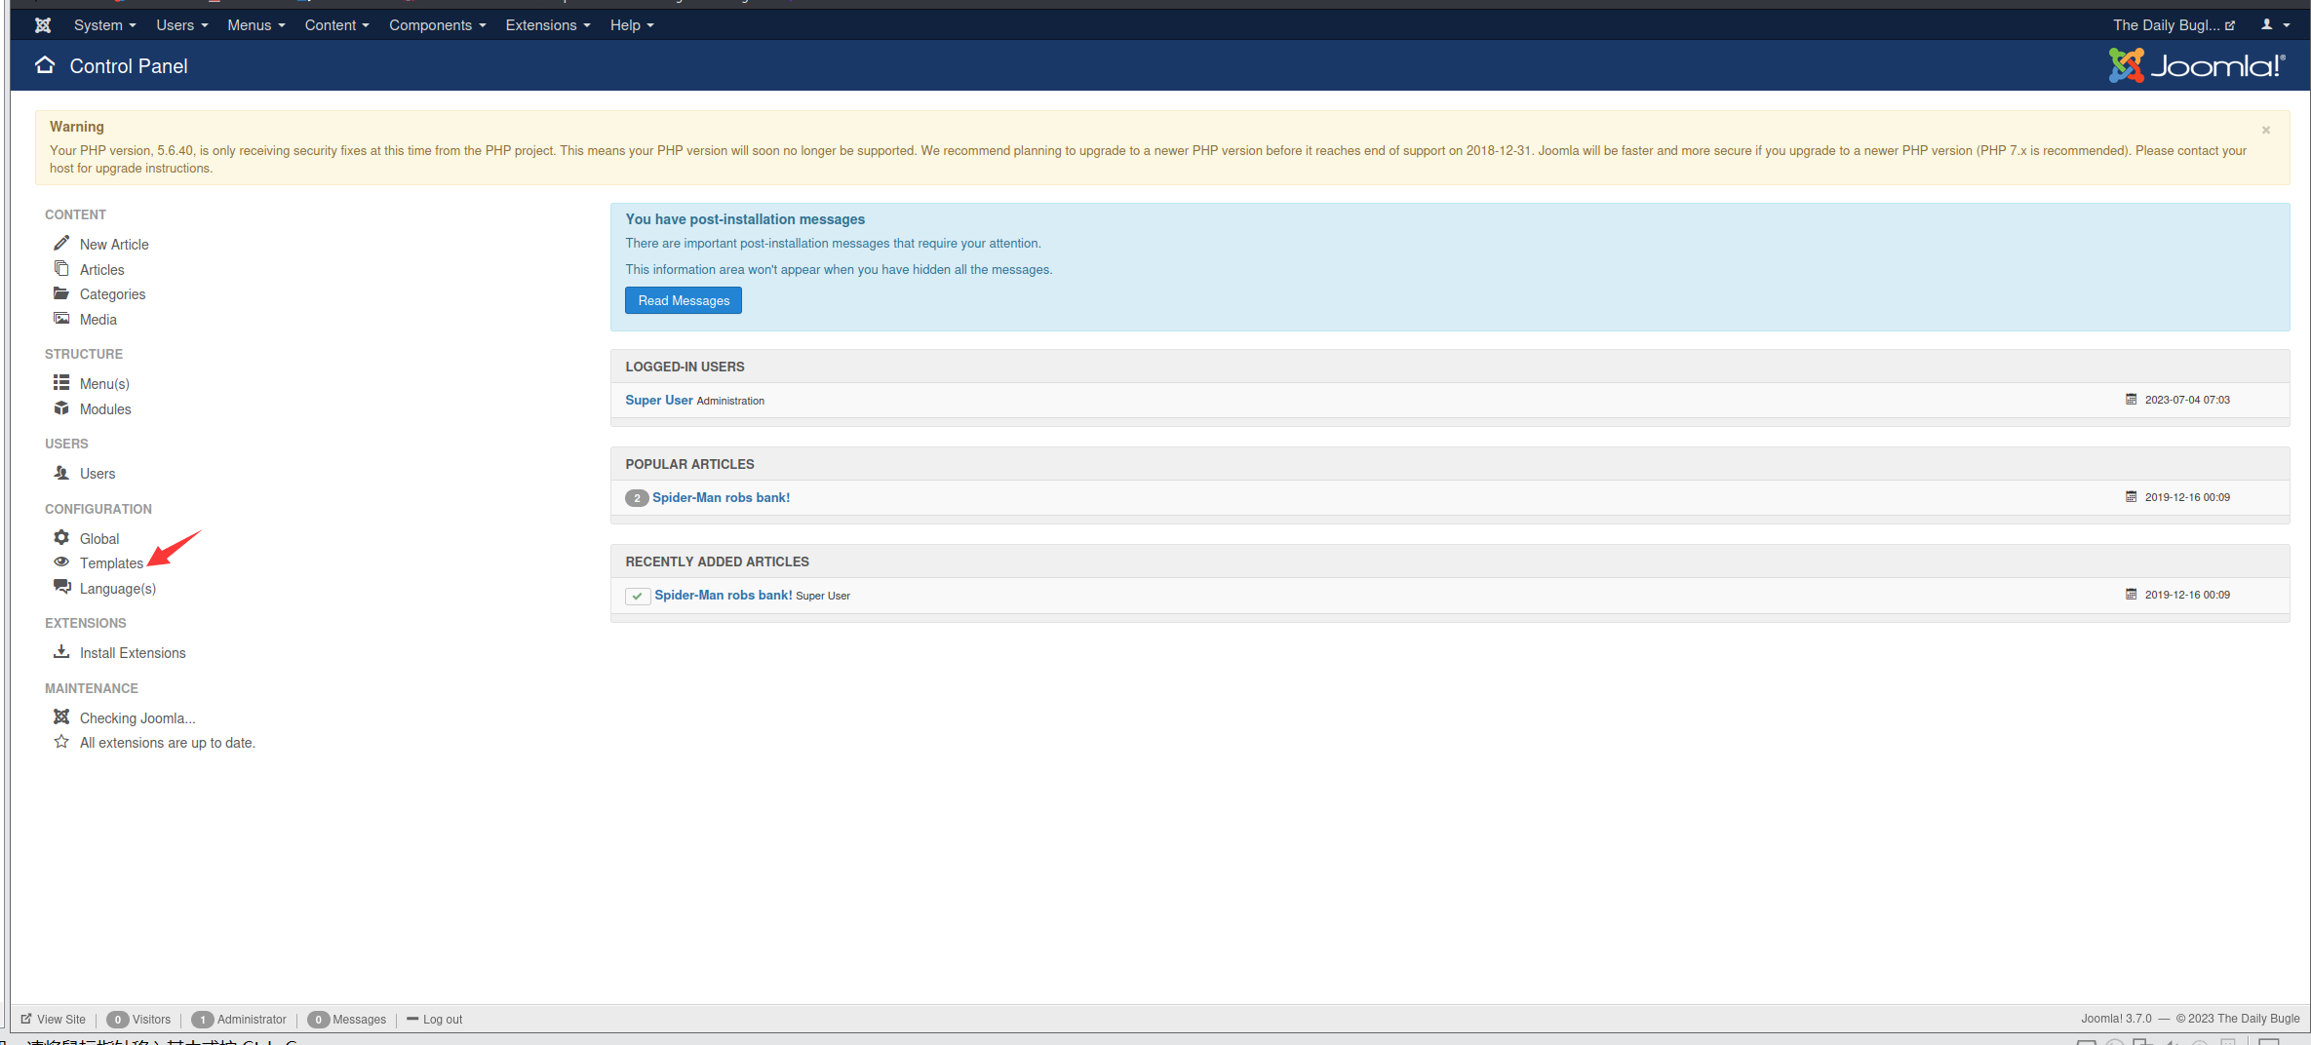The image size is (2311, 1045).
Task: Click the Read Messages button
Action: 684,300
